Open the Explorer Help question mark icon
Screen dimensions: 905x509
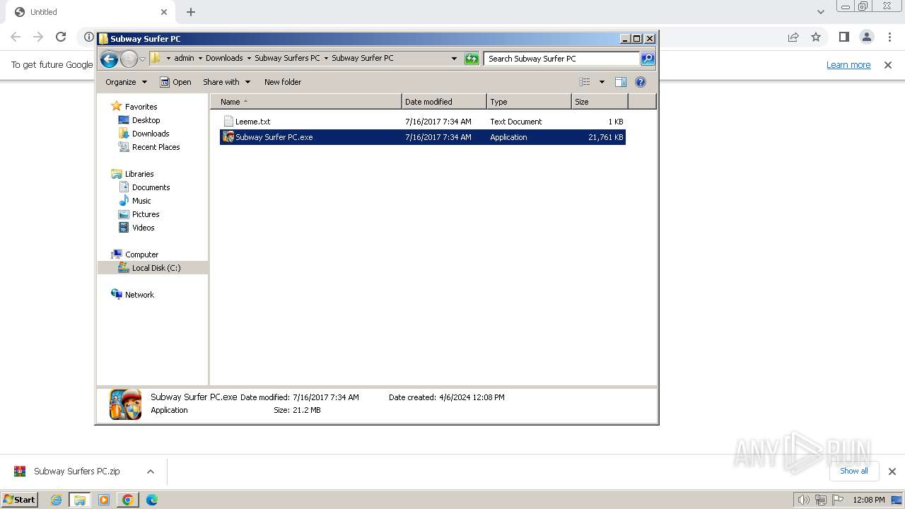point(641,82)
